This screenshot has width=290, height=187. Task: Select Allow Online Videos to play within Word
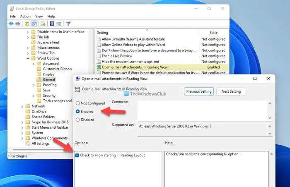pos(162,45)
